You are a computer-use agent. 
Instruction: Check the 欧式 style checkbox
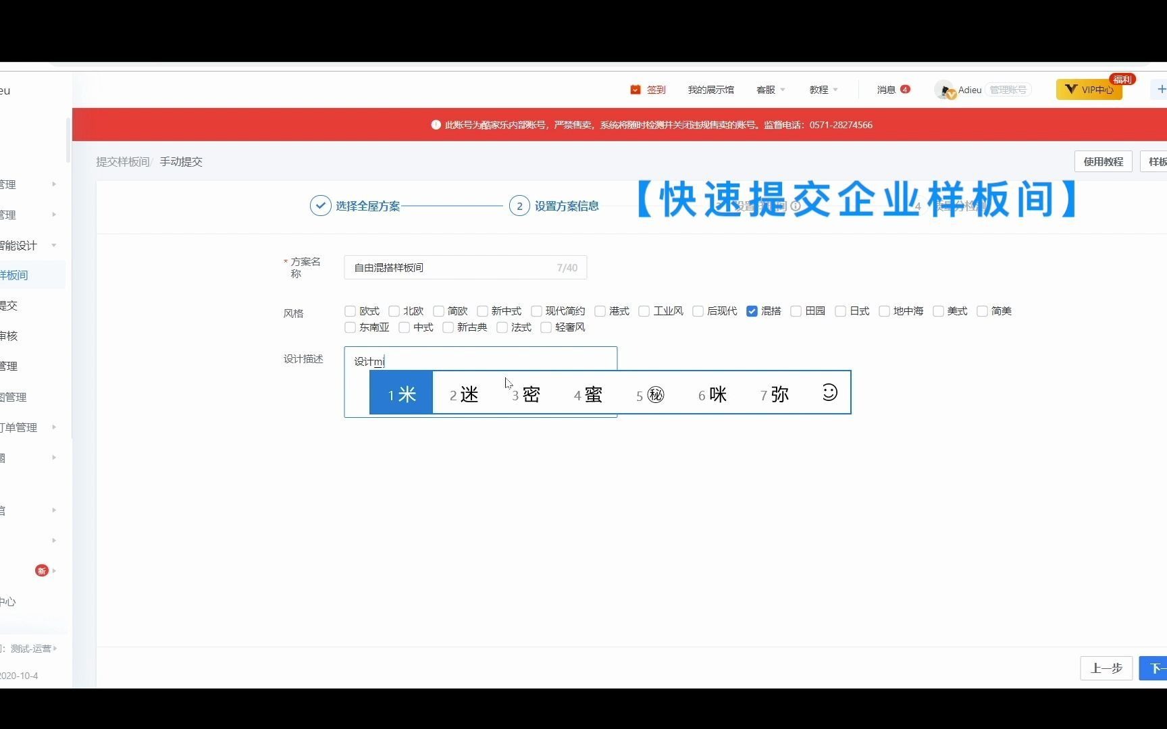(x=350, y=311)
